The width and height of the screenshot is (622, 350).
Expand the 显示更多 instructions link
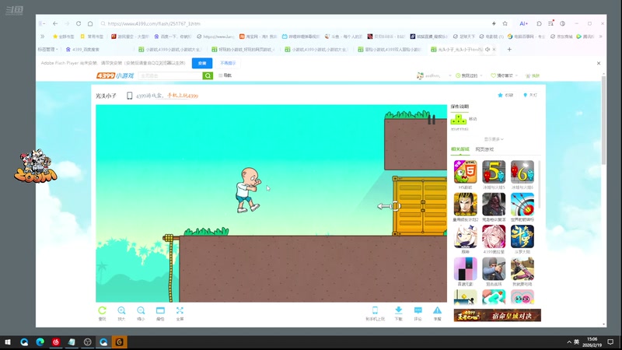click(494, 139)
